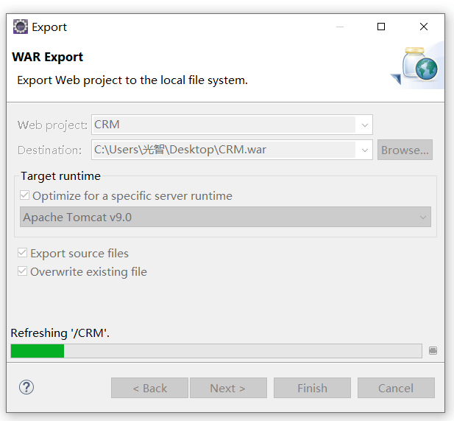The image size is (454, 421).
Task: Click the WAR Export heading
Action: [x=48, y=57]
